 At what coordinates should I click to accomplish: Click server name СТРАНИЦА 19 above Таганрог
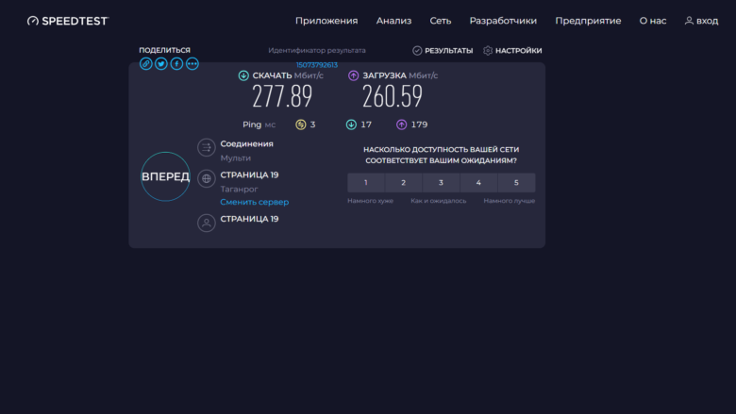click(249, 174)
